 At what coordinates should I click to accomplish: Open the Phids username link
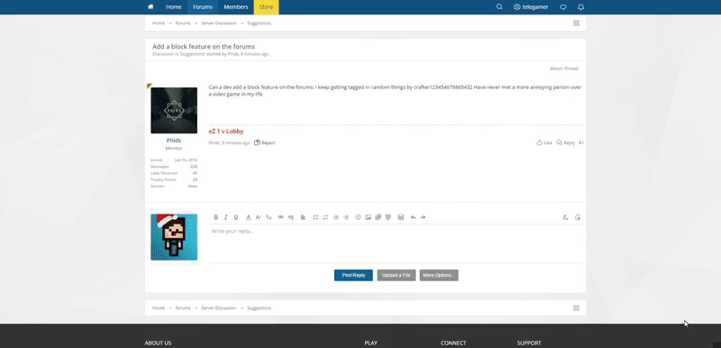(174, 141)
